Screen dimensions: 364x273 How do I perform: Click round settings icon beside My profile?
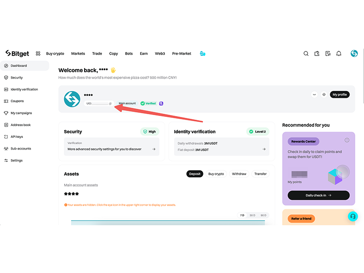324,95
